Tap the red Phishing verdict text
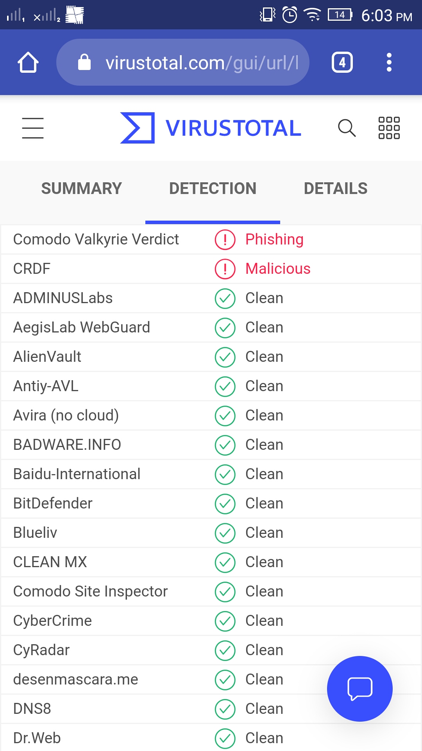The width and height of the screenshot is (422, 751). [274, 239]
